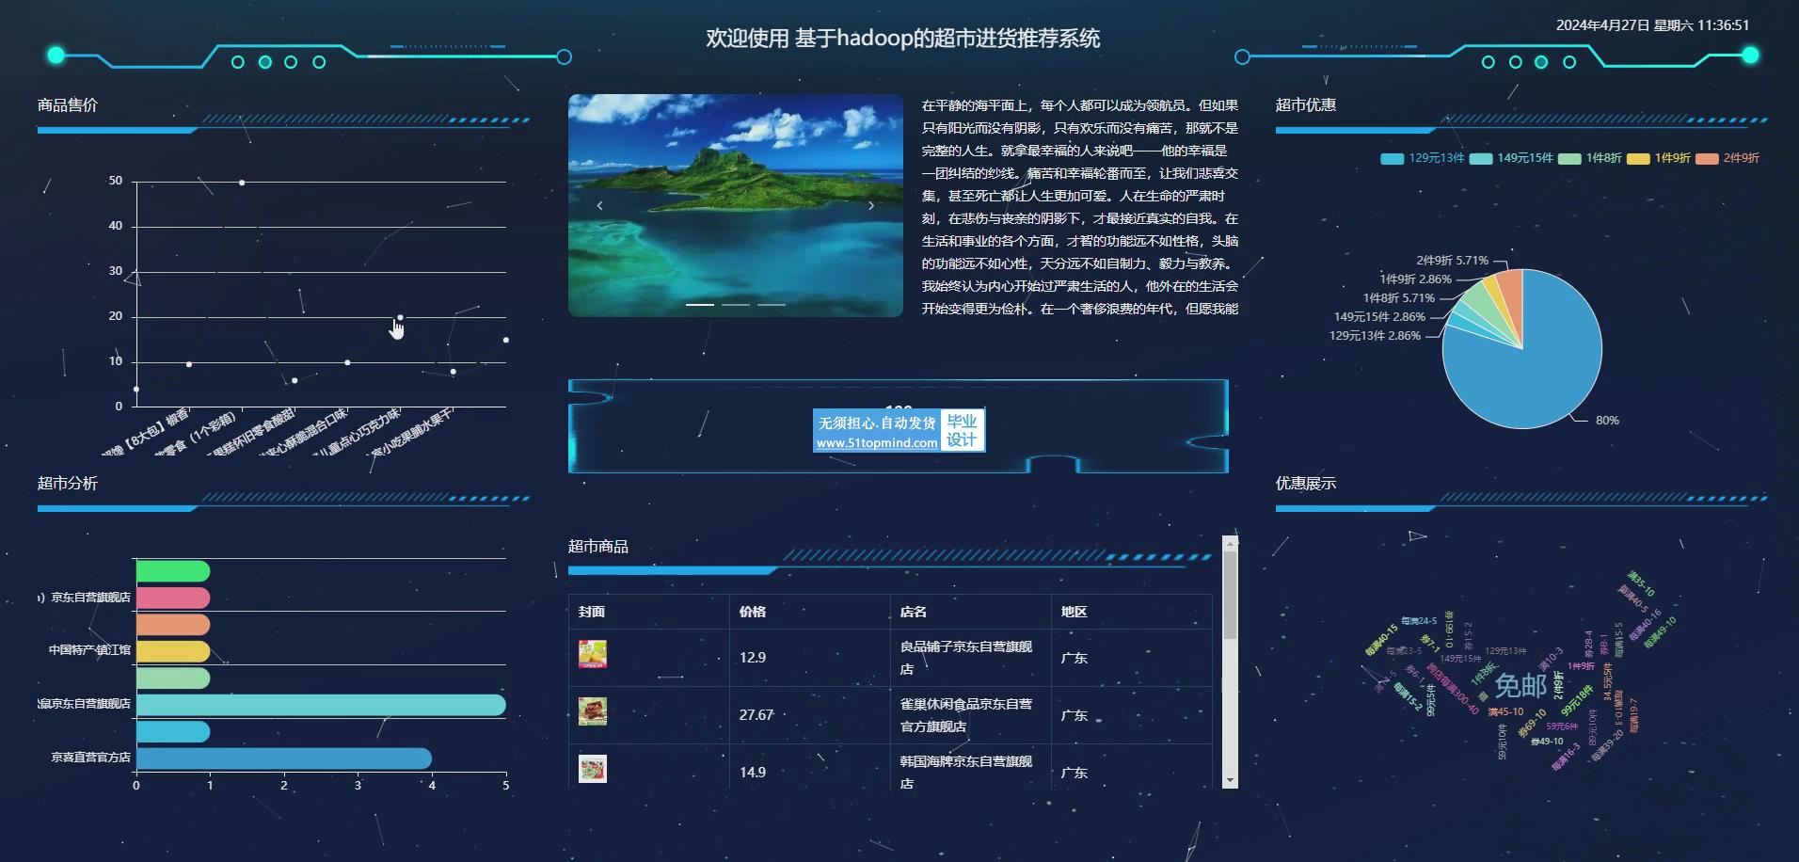Click the 店名 column header
This screenshot has width=1799, height=862.
point(914,612)
